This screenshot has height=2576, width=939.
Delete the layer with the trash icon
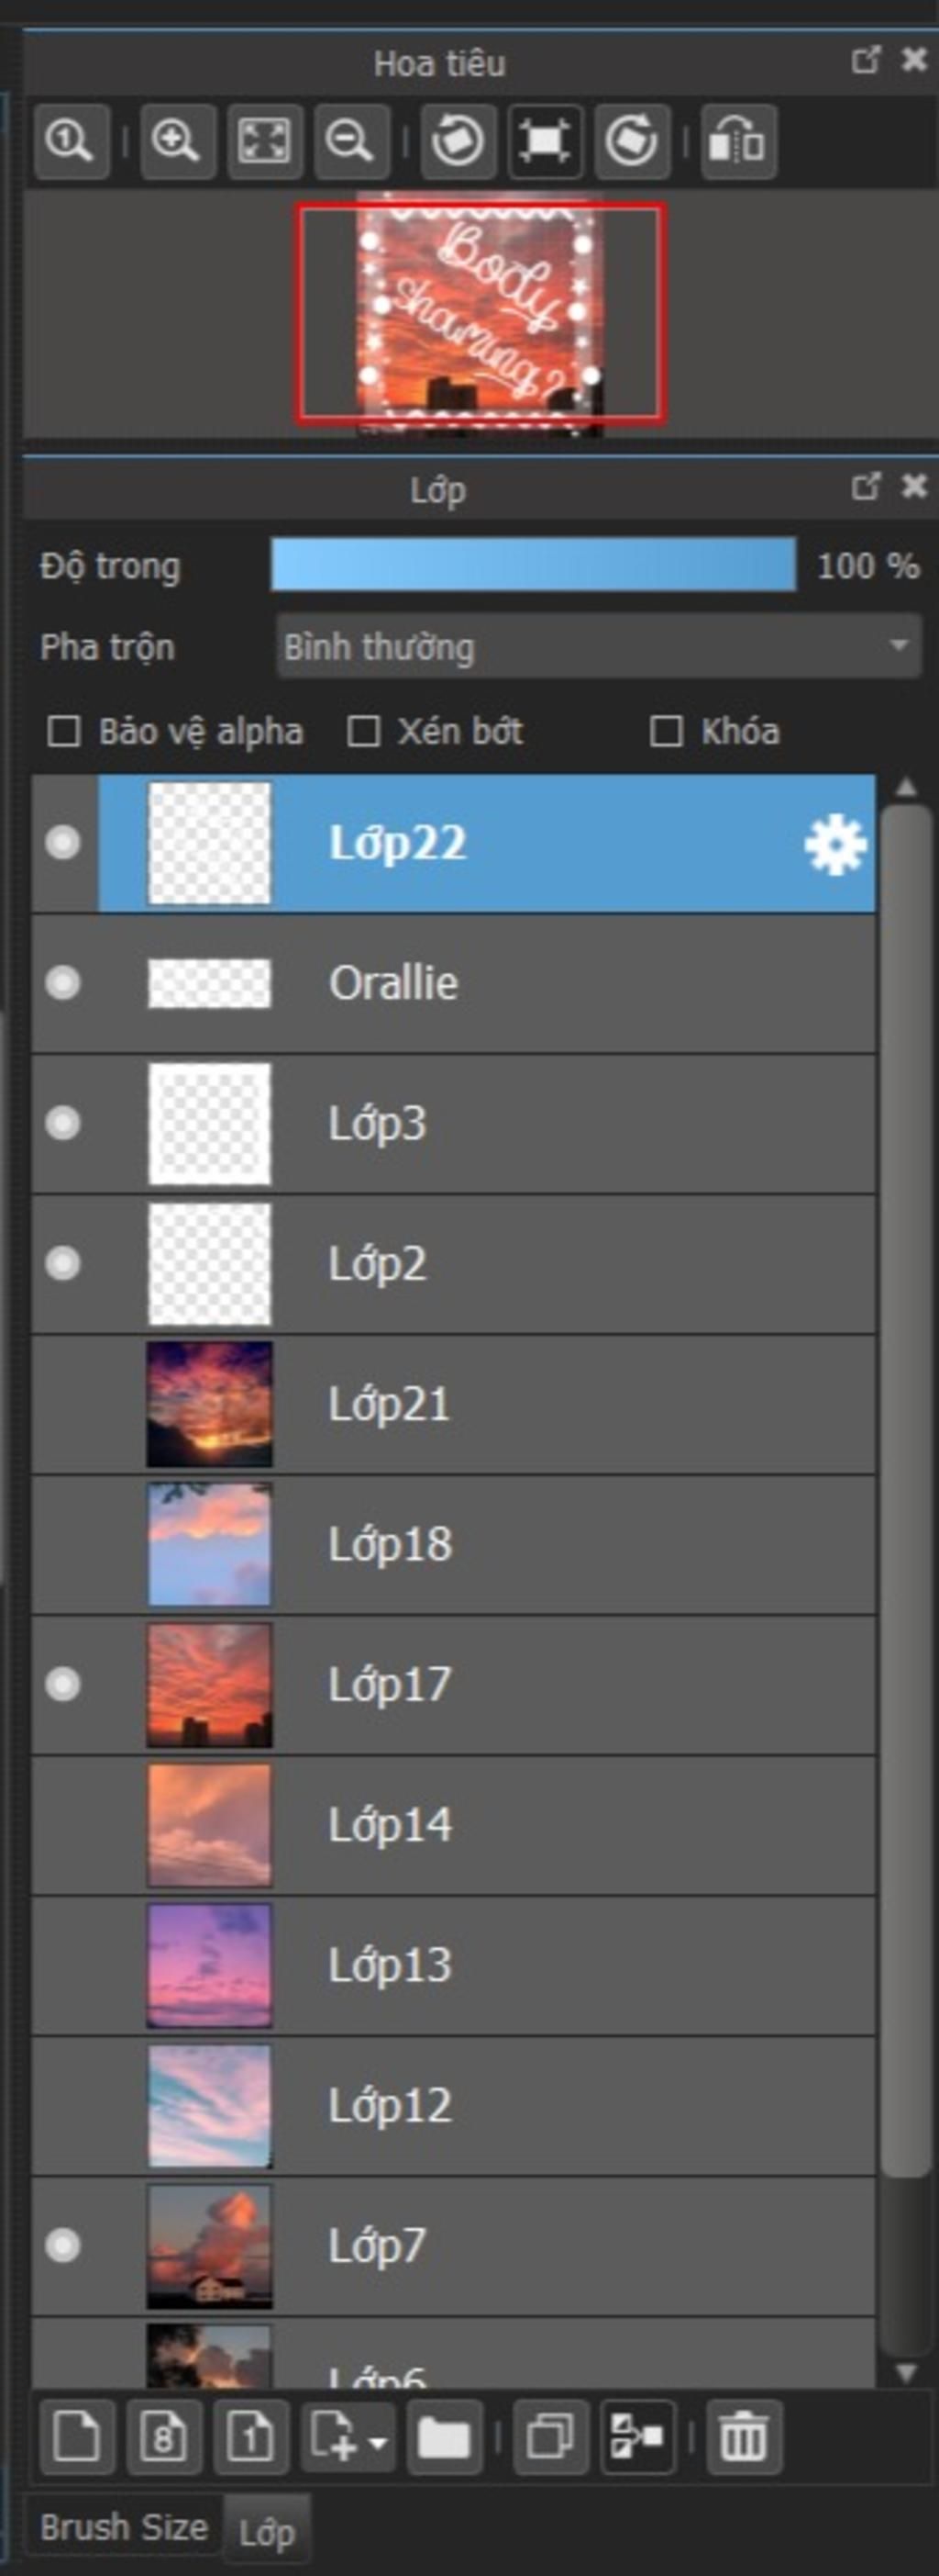pyautogui.click(x=745, y=2436)
